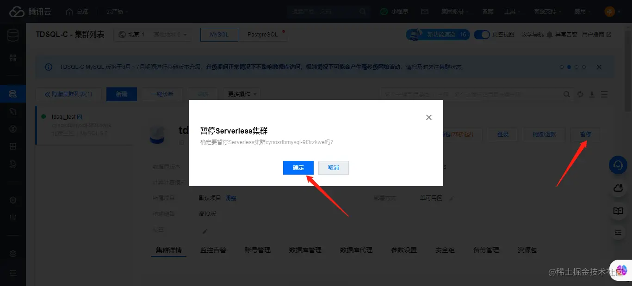632x286 pixels.
Task: Open list column settings icon
Action: point(604,94)
